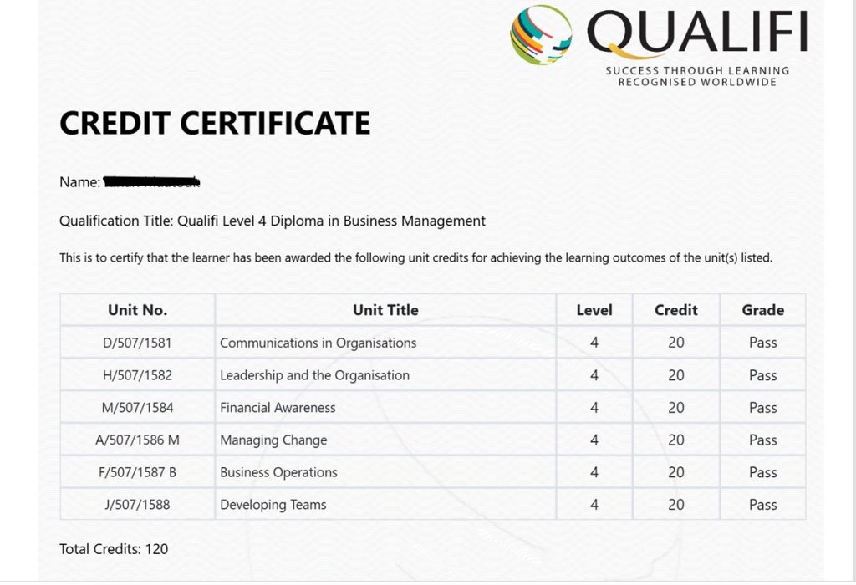Select unit number J/507/1588

tap(138, 505)
